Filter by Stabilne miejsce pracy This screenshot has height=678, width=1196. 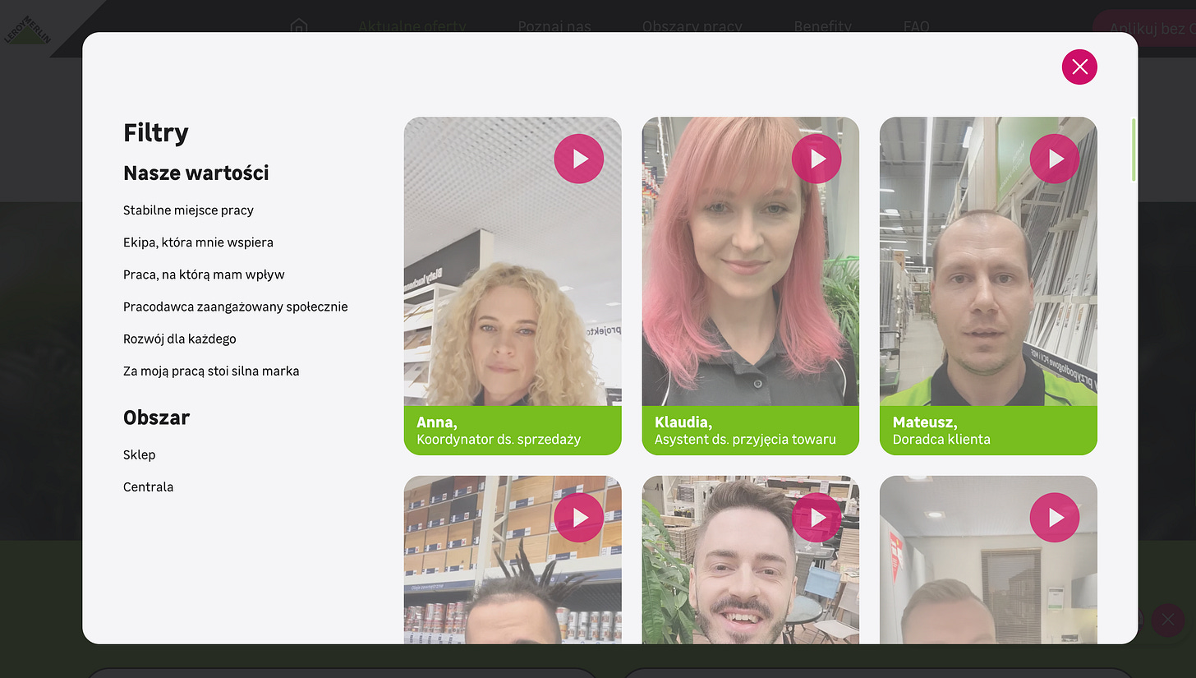click(x=188, y=210)
